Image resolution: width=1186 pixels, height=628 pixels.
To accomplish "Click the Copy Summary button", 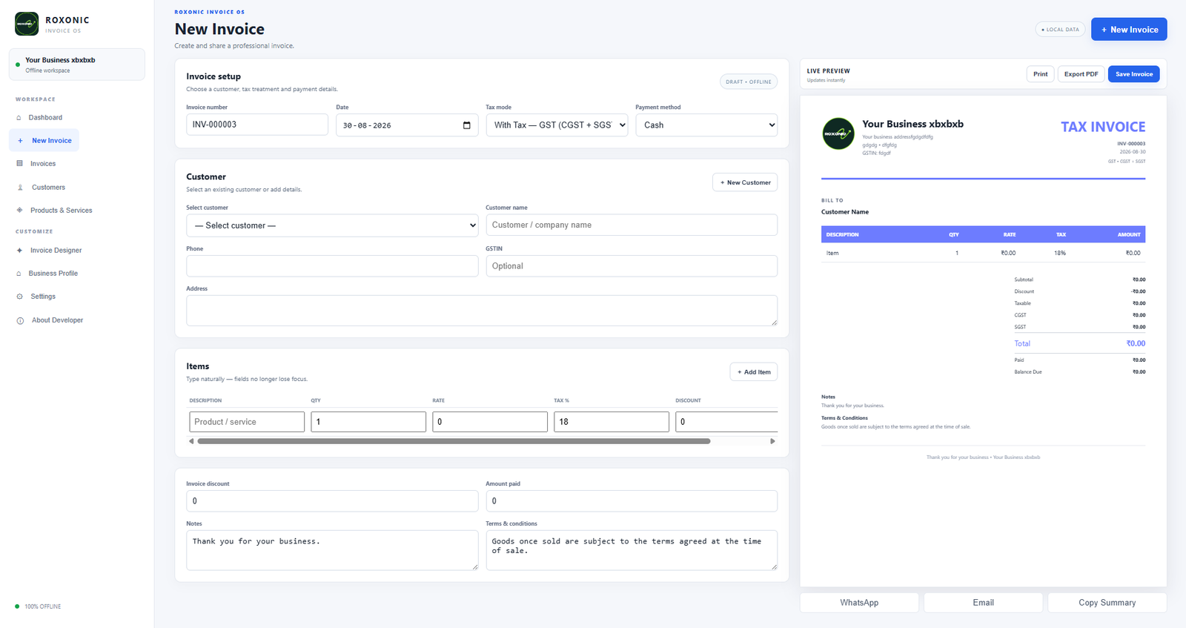I will (x=1107, y=603).
